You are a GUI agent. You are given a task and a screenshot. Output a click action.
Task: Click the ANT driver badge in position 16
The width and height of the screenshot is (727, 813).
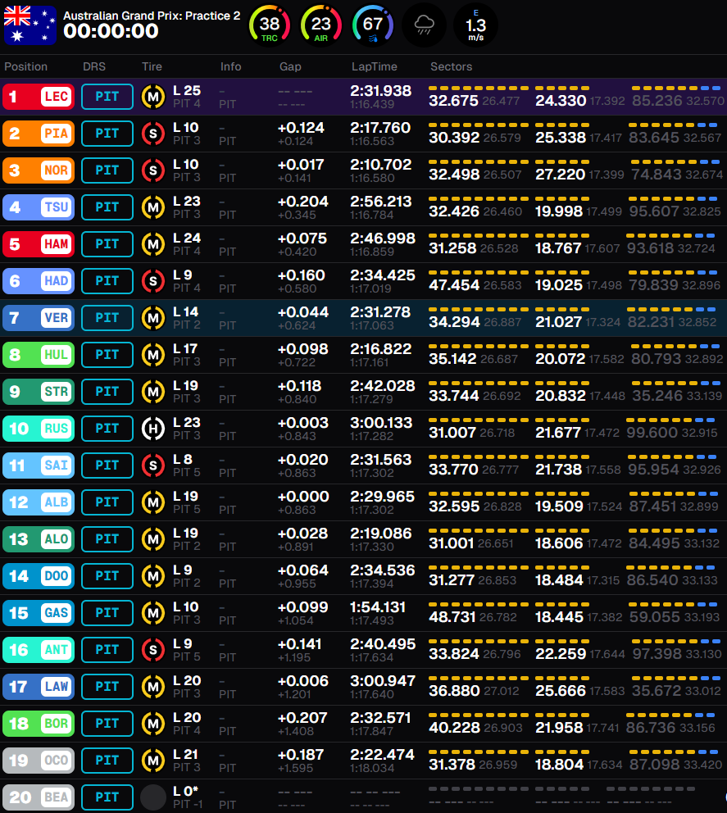[39, 650]
